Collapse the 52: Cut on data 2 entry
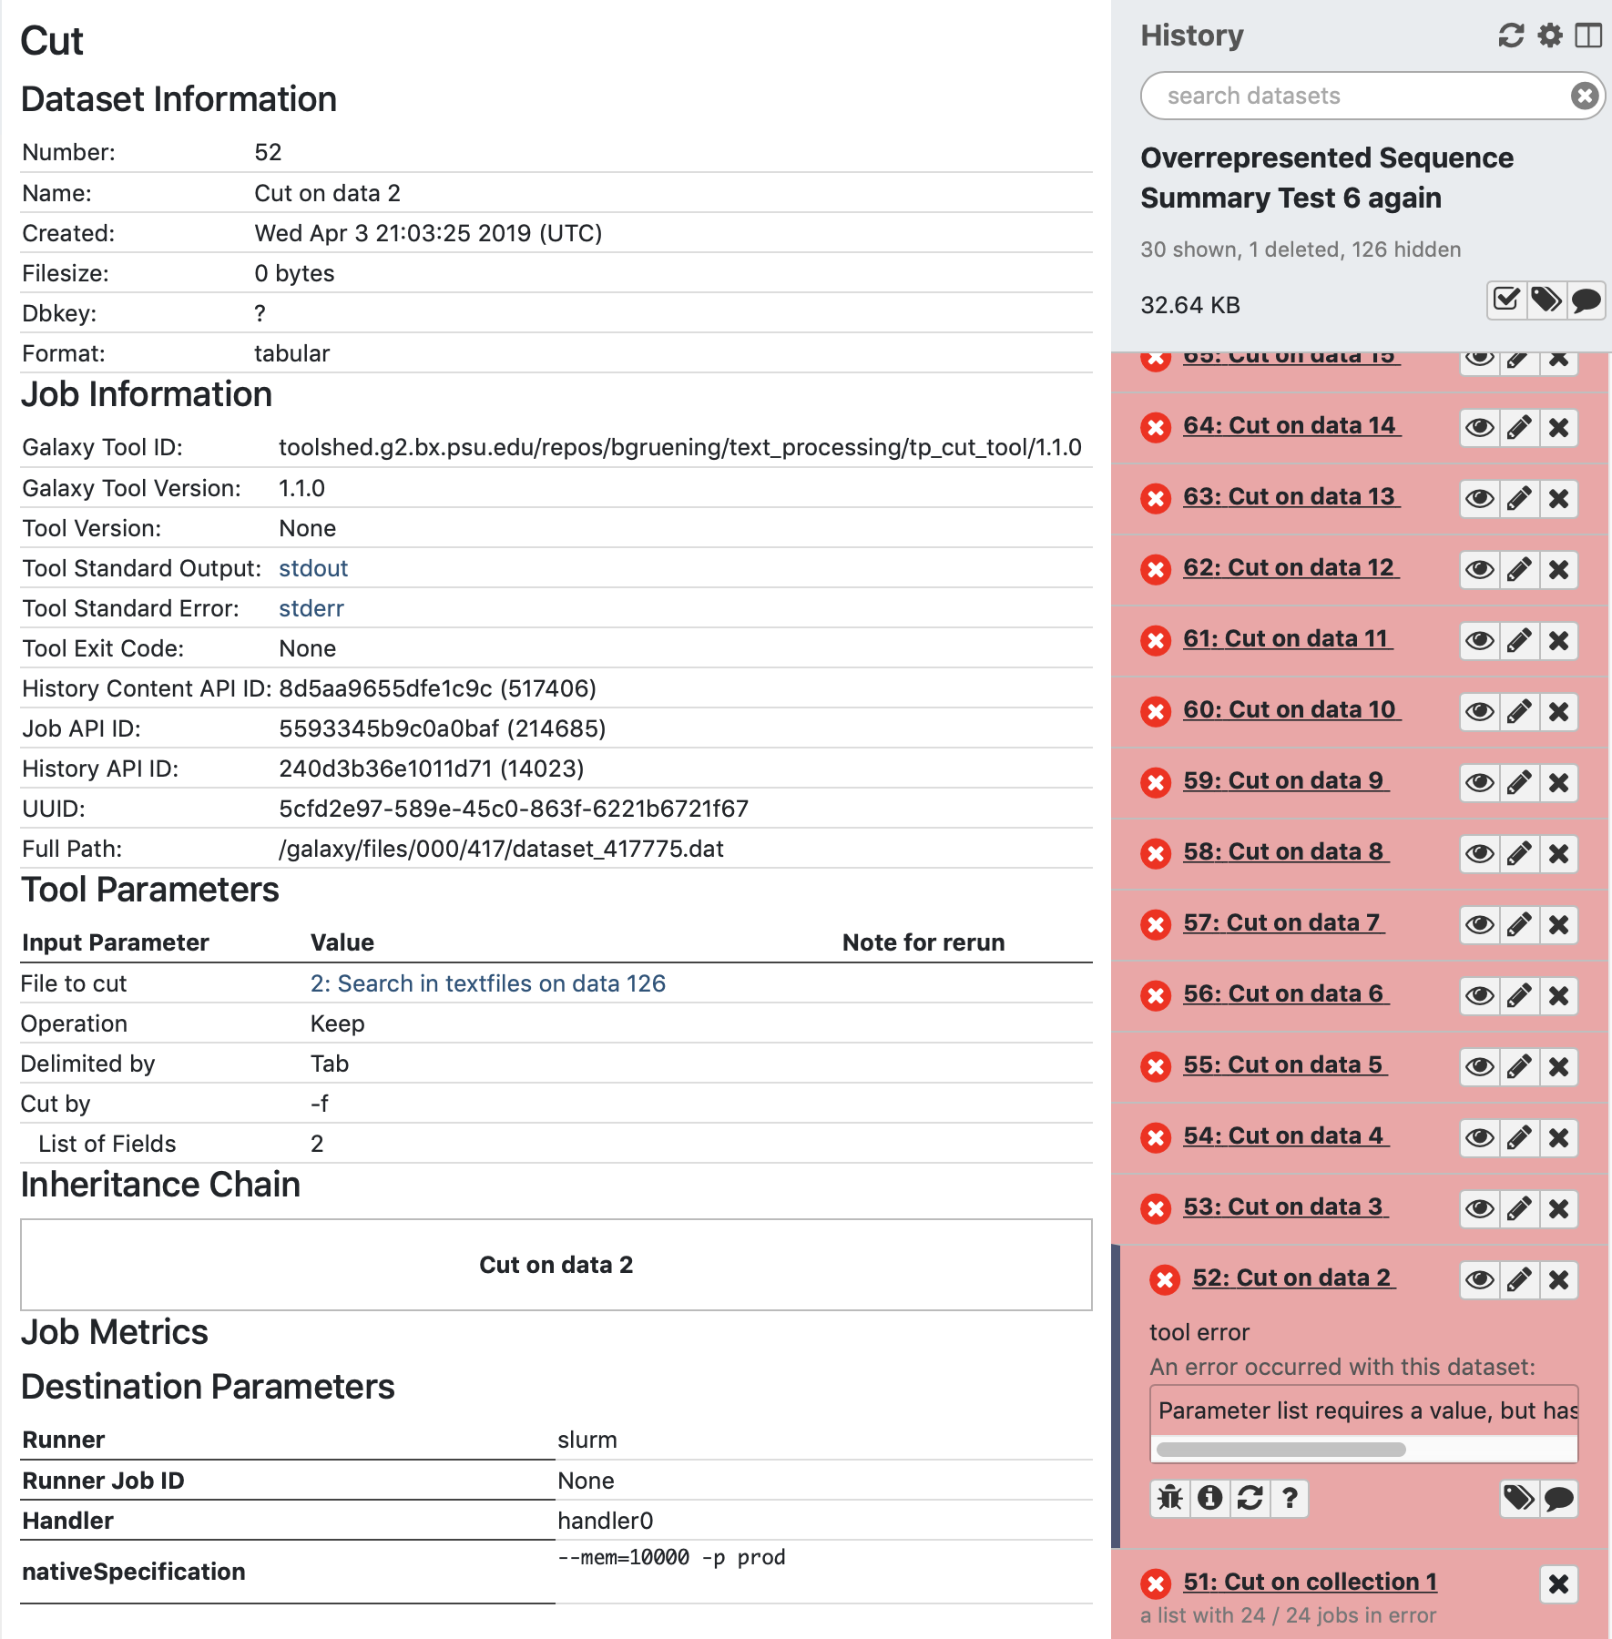1612x1639 pixels. [1293, 1278]
